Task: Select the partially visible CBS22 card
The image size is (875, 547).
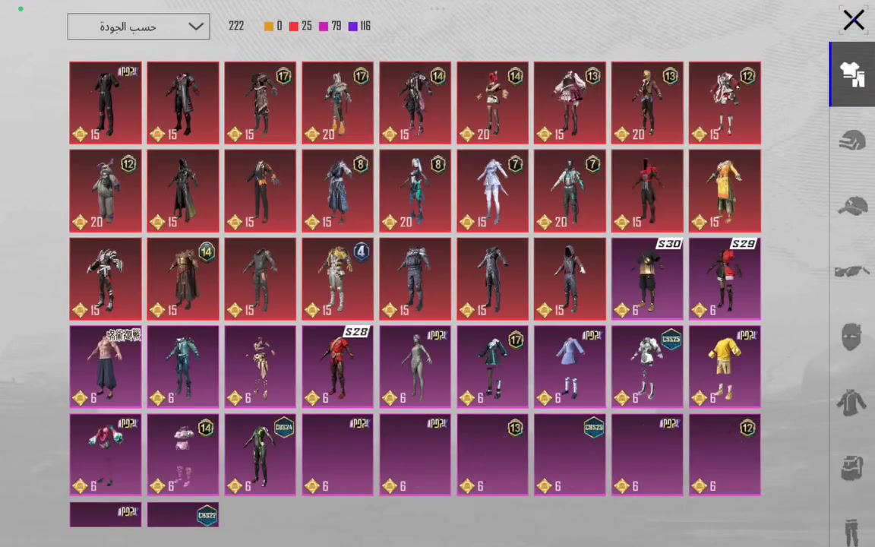Action: (x=183, y=514)
